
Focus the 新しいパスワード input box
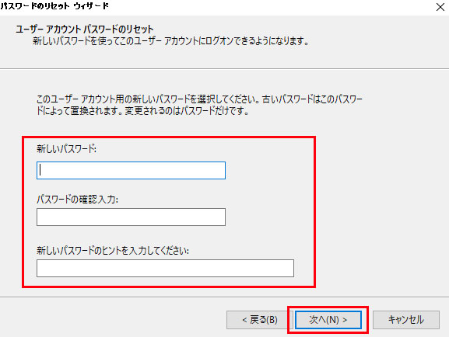coord(131,170)
